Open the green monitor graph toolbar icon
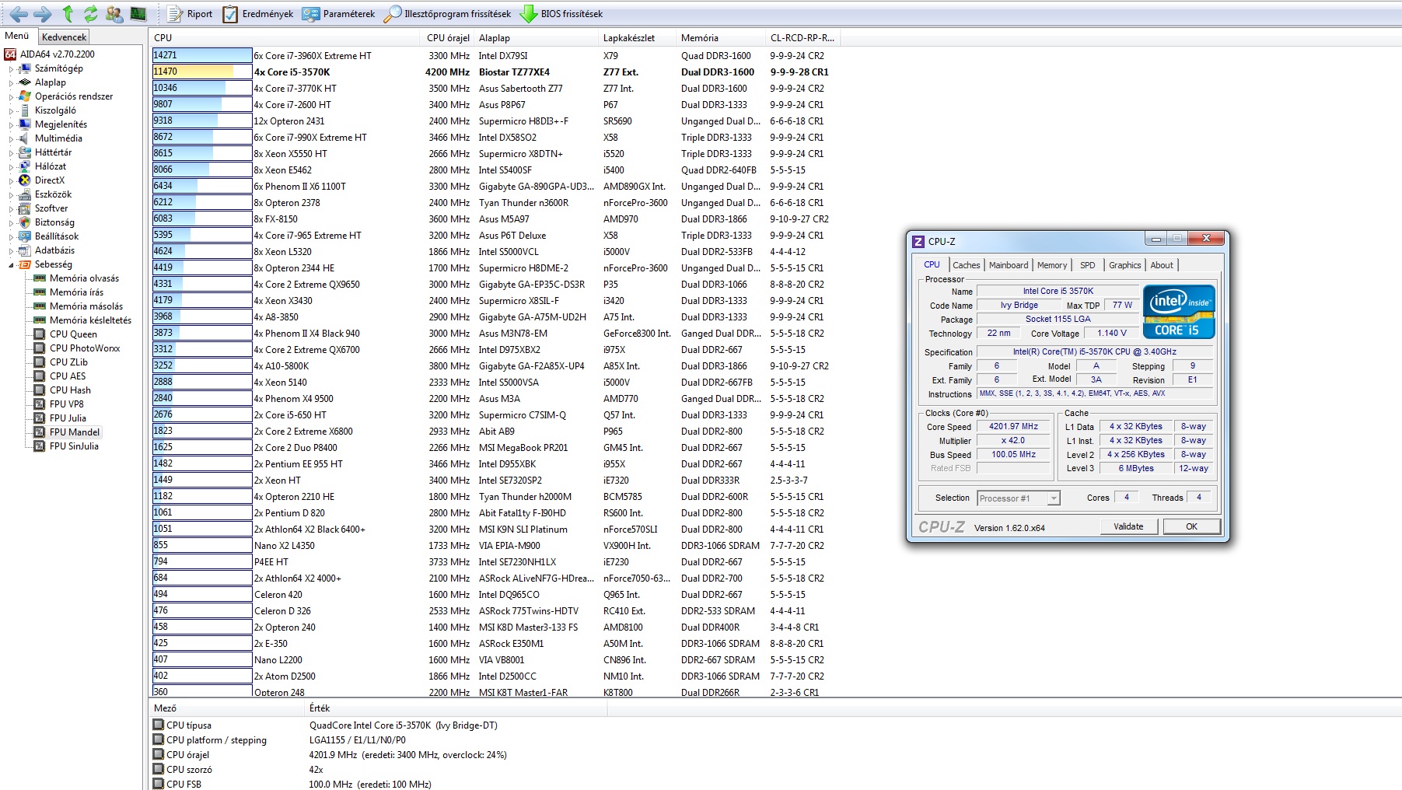This screenshot has width=1402, height=790. [x=138, y=14]
